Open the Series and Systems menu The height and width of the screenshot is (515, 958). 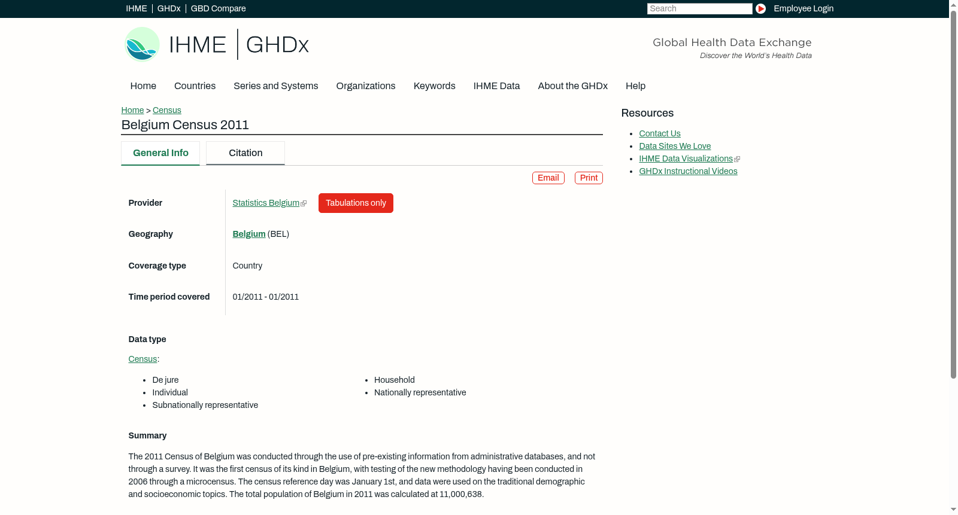point(276,86)
